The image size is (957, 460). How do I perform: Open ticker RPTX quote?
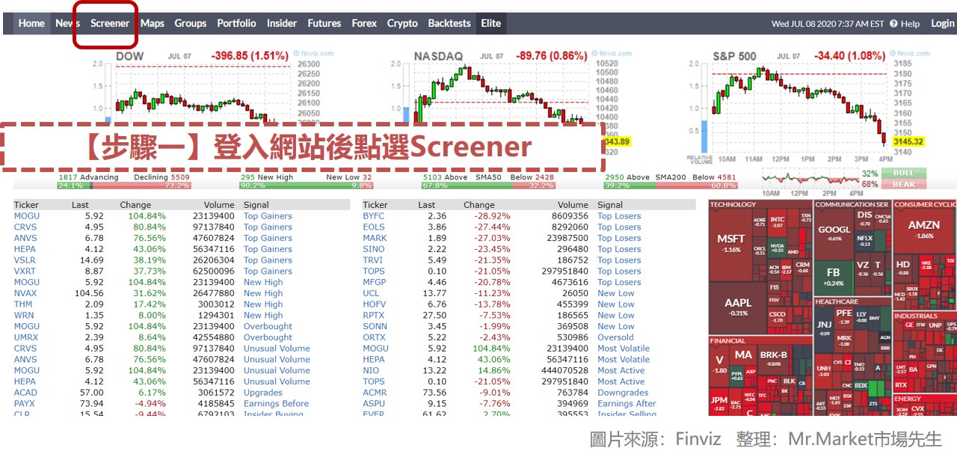374,316
